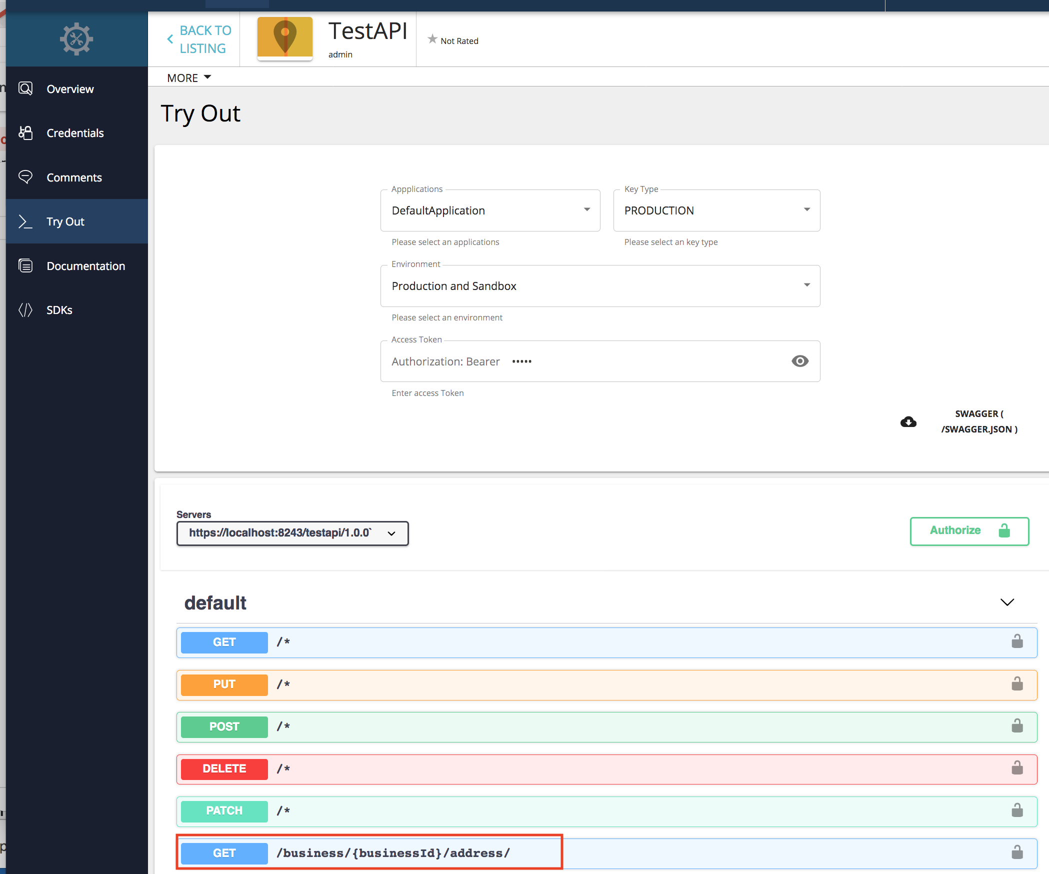Click the Comments speech bubble icon
The image size is (1049, 874).
click(x=25, y=177)
